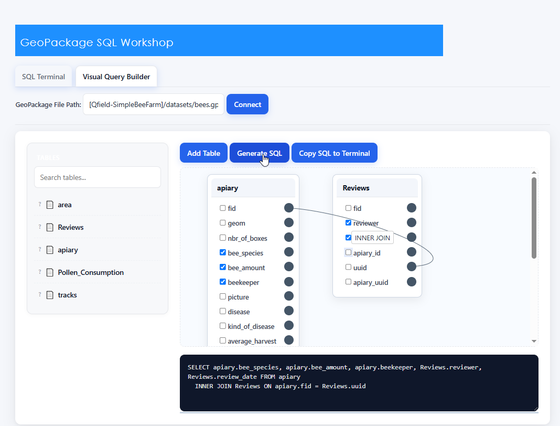560x426 pixels.
Task: Select the apiary table in list
Action: [98, 250]
